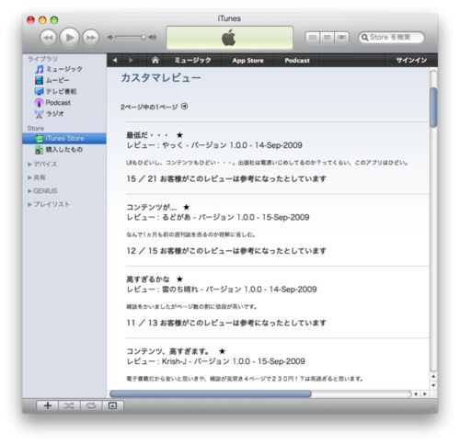Switch to list view button

point(313,38)
